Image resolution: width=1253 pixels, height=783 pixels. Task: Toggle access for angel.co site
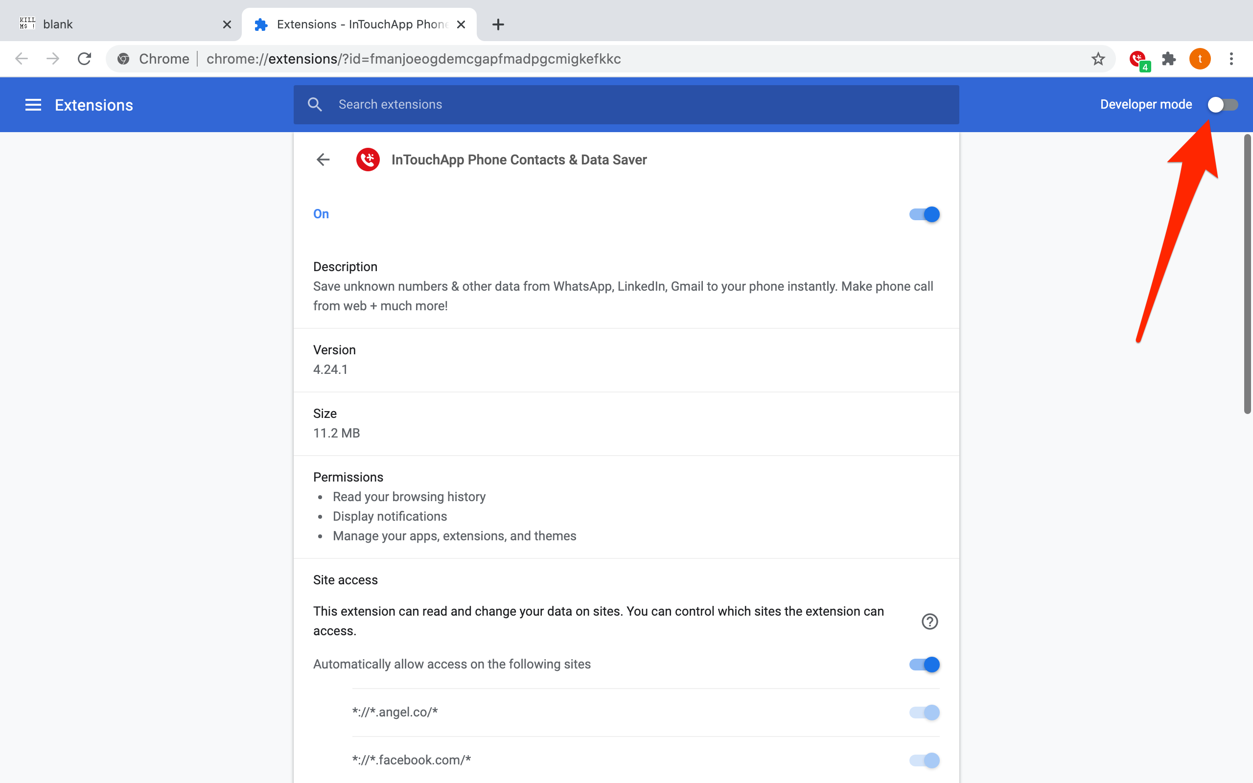(924, 712)
